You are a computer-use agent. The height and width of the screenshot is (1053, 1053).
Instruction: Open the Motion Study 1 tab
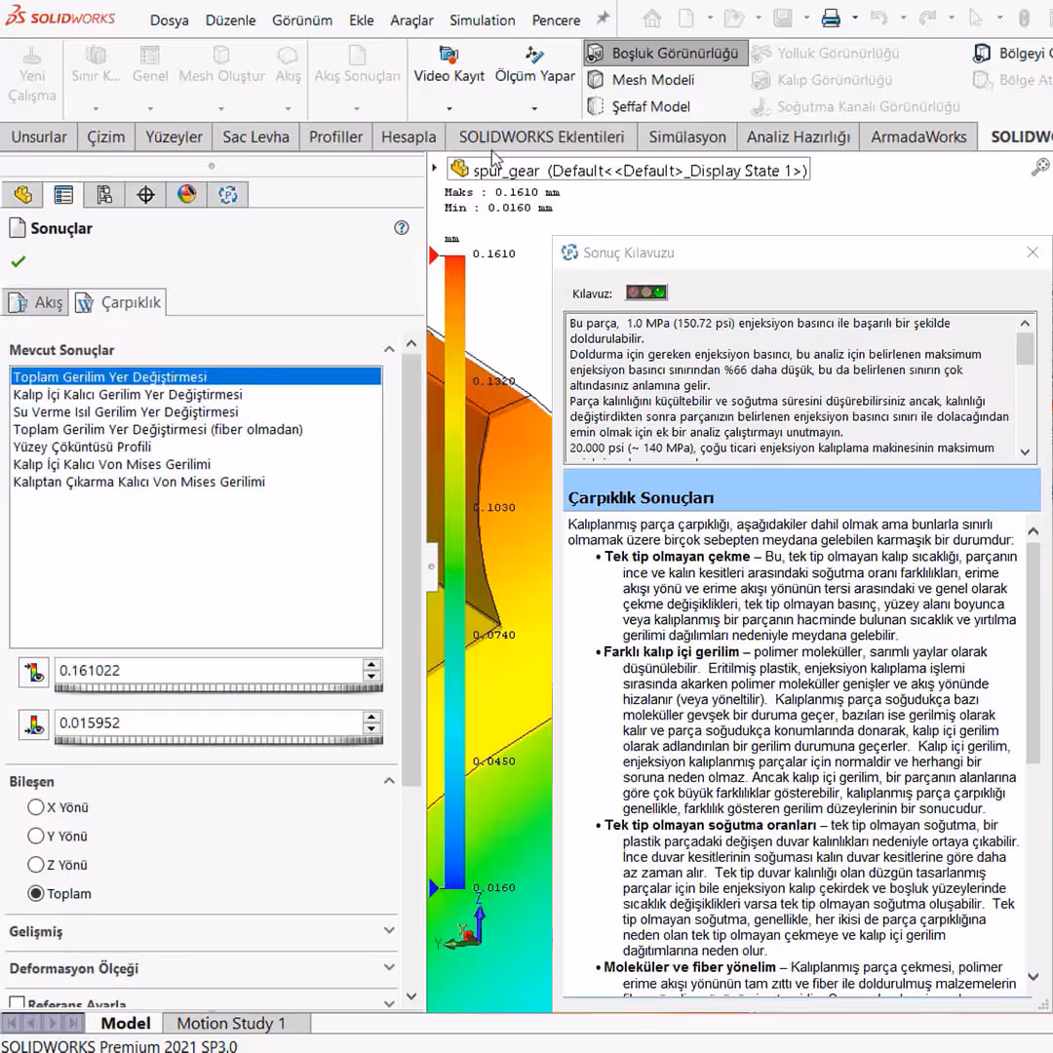click(x=231, y=1024)
